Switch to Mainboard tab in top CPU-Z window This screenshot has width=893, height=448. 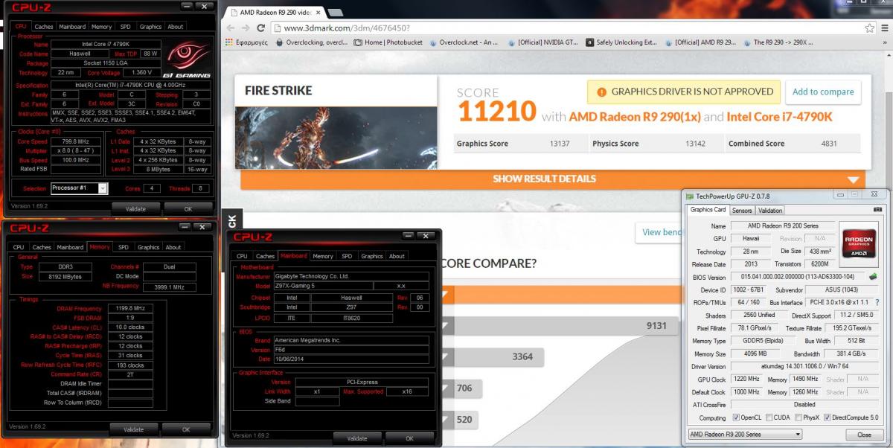click(x=72, y=27)
